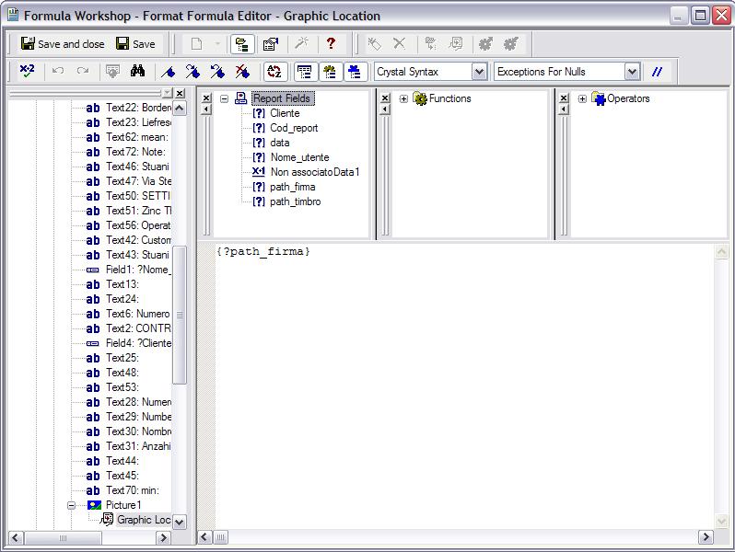Click tree panel vertical scrollbar up arrow
This screenshot has width=735, height=552.
coord(180,109)
